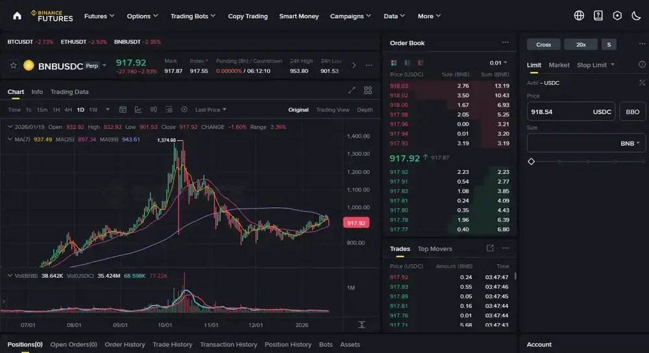
Task: Click the Cross margin mode button
Action: click(543, 44)
